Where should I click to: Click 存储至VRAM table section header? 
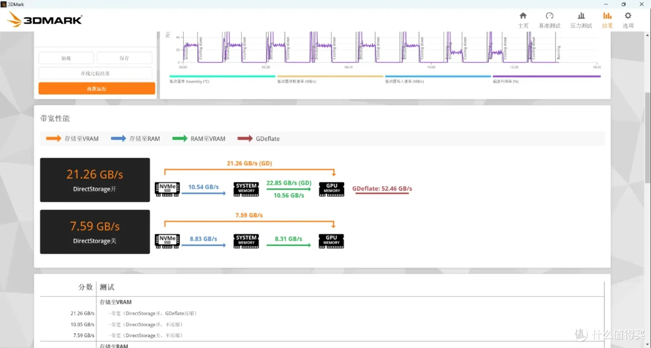115,302
